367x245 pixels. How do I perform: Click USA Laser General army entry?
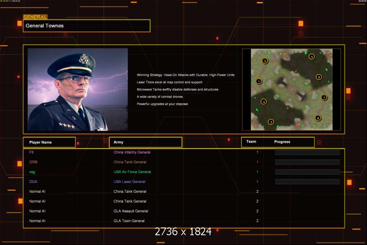point(129,182)
